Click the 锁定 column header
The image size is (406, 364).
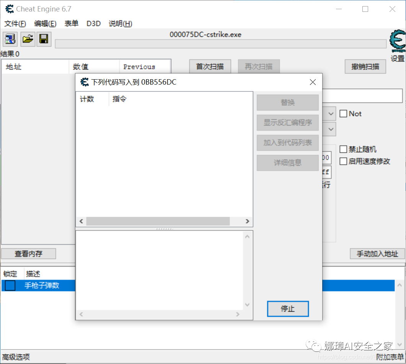click(12, 274)
